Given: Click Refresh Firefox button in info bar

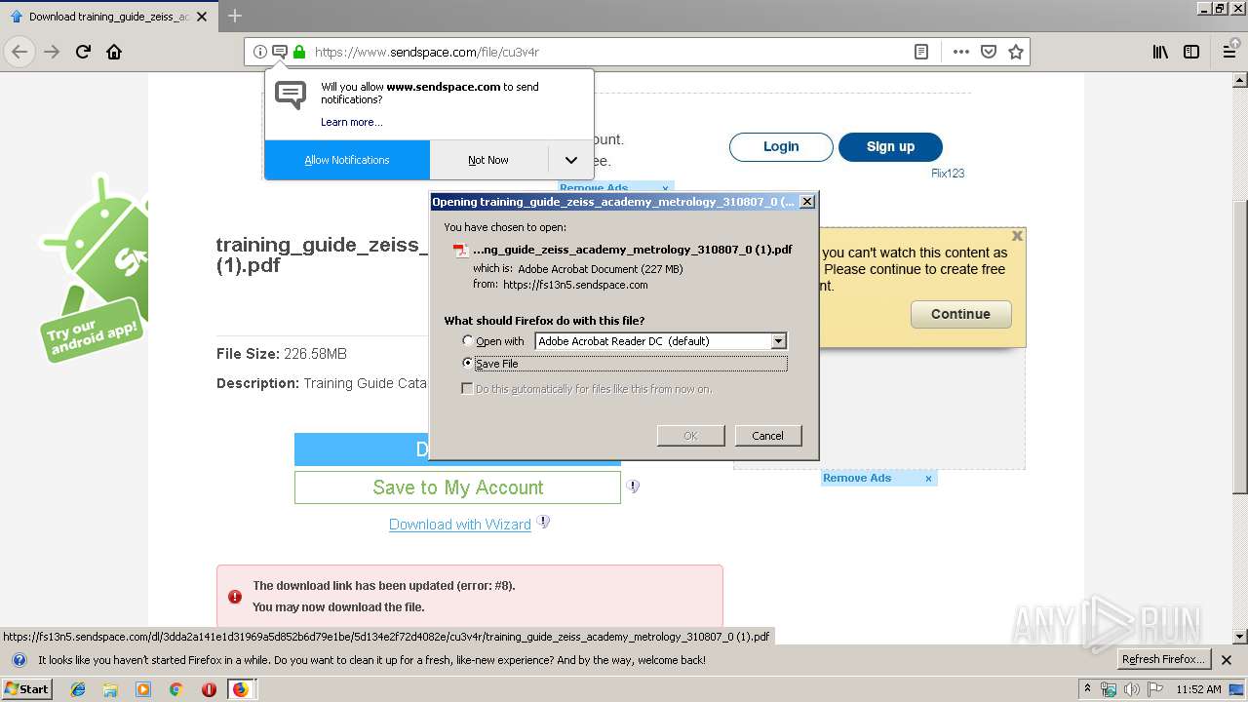Looking at the screenshot, I should [1164, 659].
